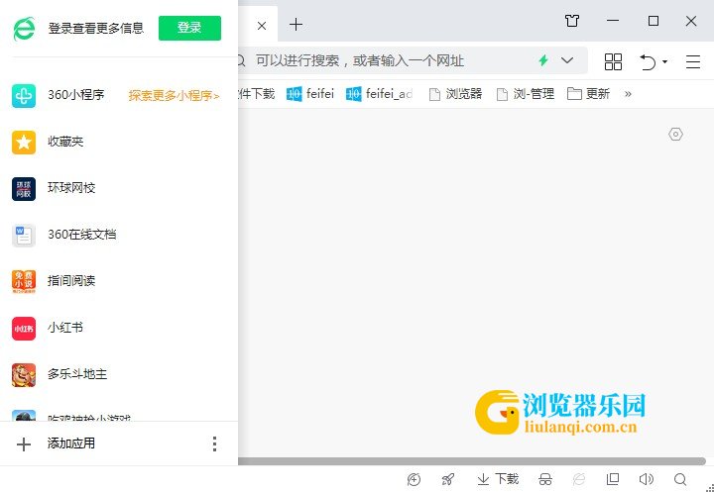Select 多乐斗地主 text label
The width and height of the screenshot is (714, 492).
click(x=77, y=374)
